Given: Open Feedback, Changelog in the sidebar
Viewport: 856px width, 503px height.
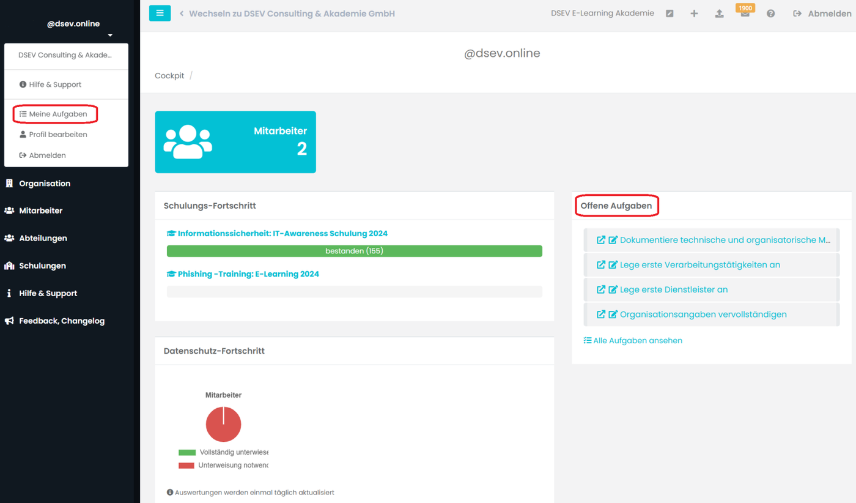Looking at the screenshot, I should coord(54,321).
